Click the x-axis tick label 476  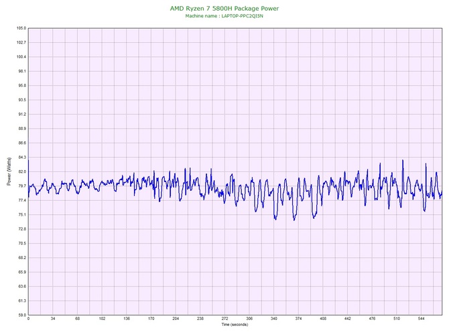(372, 319)
